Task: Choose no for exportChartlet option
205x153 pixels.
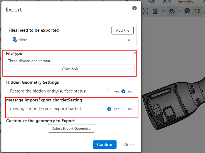Action: point(123,109)
